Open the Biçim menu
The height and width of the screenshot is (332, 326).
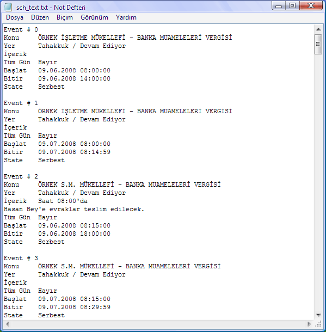pos(65,17)
